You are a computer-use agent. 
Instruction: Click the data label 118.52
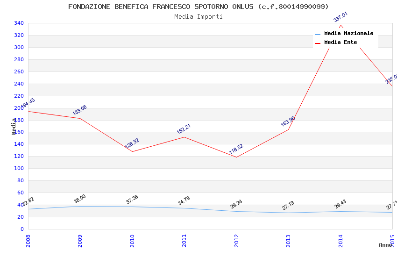click(236, 149)
